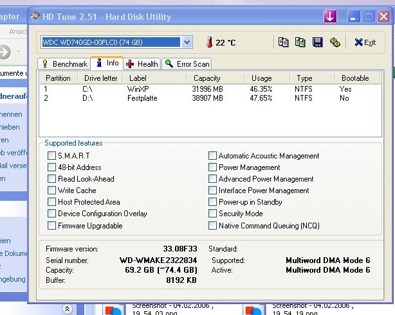Toggle the Device Configuration Overlay checkbox
Screen dimensions: 395x315
pos(51,213)
